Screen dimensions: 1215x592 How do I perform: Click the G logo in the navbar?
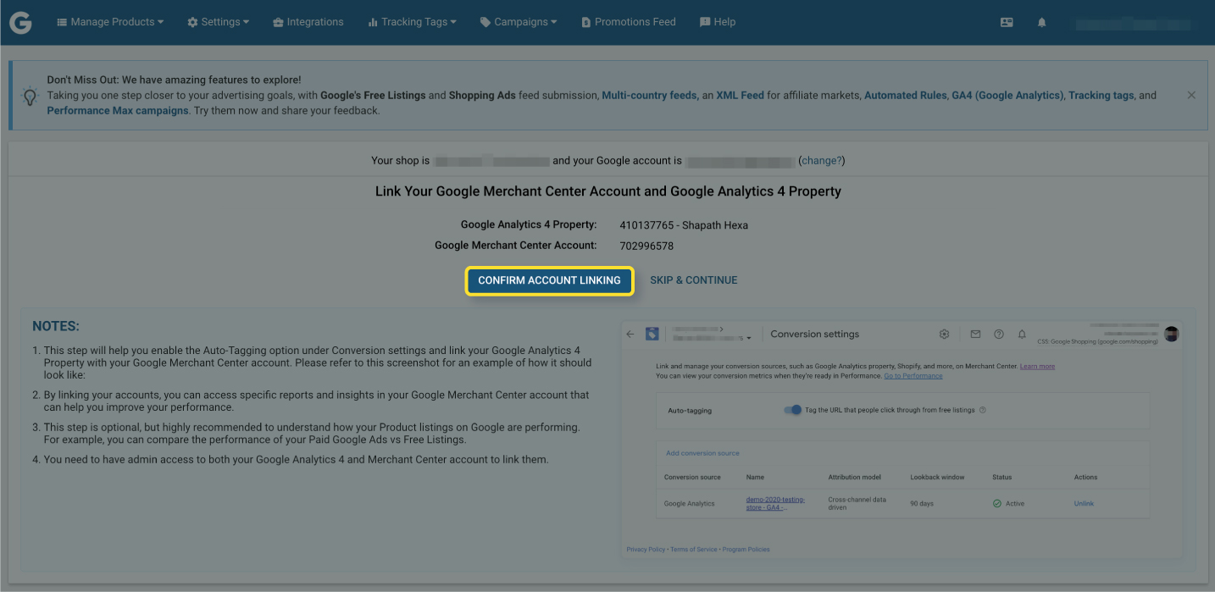[x=20, y=23]
